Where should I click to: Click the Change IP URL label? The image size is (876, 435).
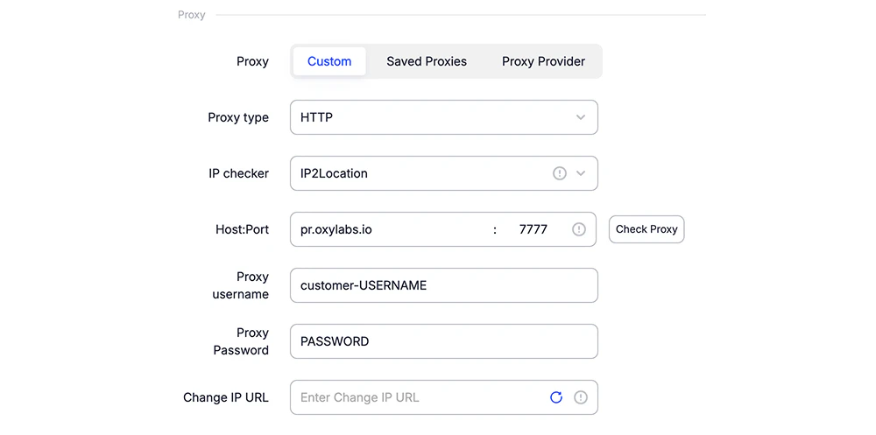[226, 397]
